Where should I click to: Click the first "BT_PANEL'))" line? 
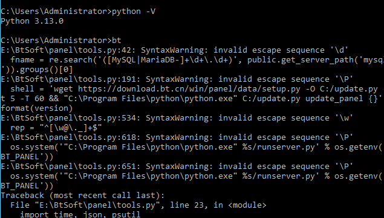pyautogui.click(x=27, y=157)
